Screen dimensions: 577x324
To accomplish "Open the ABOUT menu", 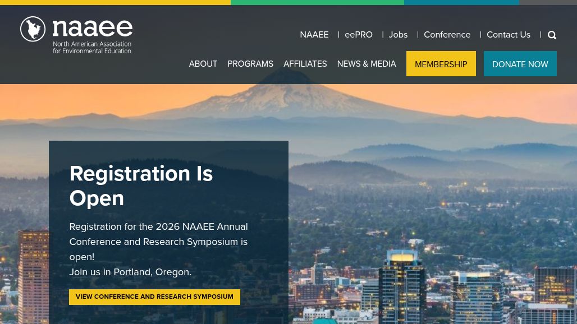I will coord(203,64).
